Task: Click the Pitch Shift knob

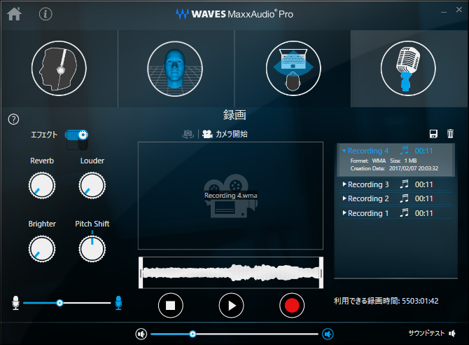Action: (x=92, y=249)
